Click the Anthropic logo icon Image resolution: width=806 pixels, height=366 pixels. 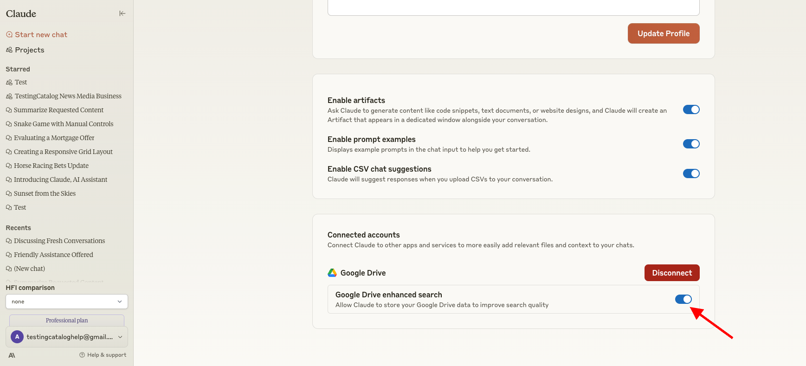pyautogui.click(x=12, y=355)
